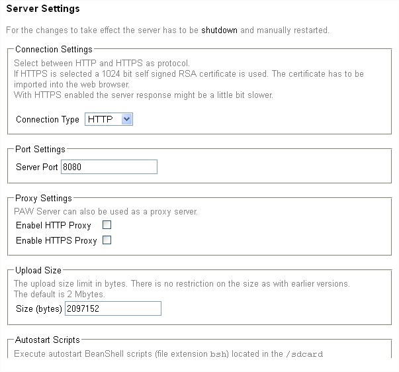Click the /sdcard path text
Viewport: 399px width, 372px height.
[x=304, y=354]
